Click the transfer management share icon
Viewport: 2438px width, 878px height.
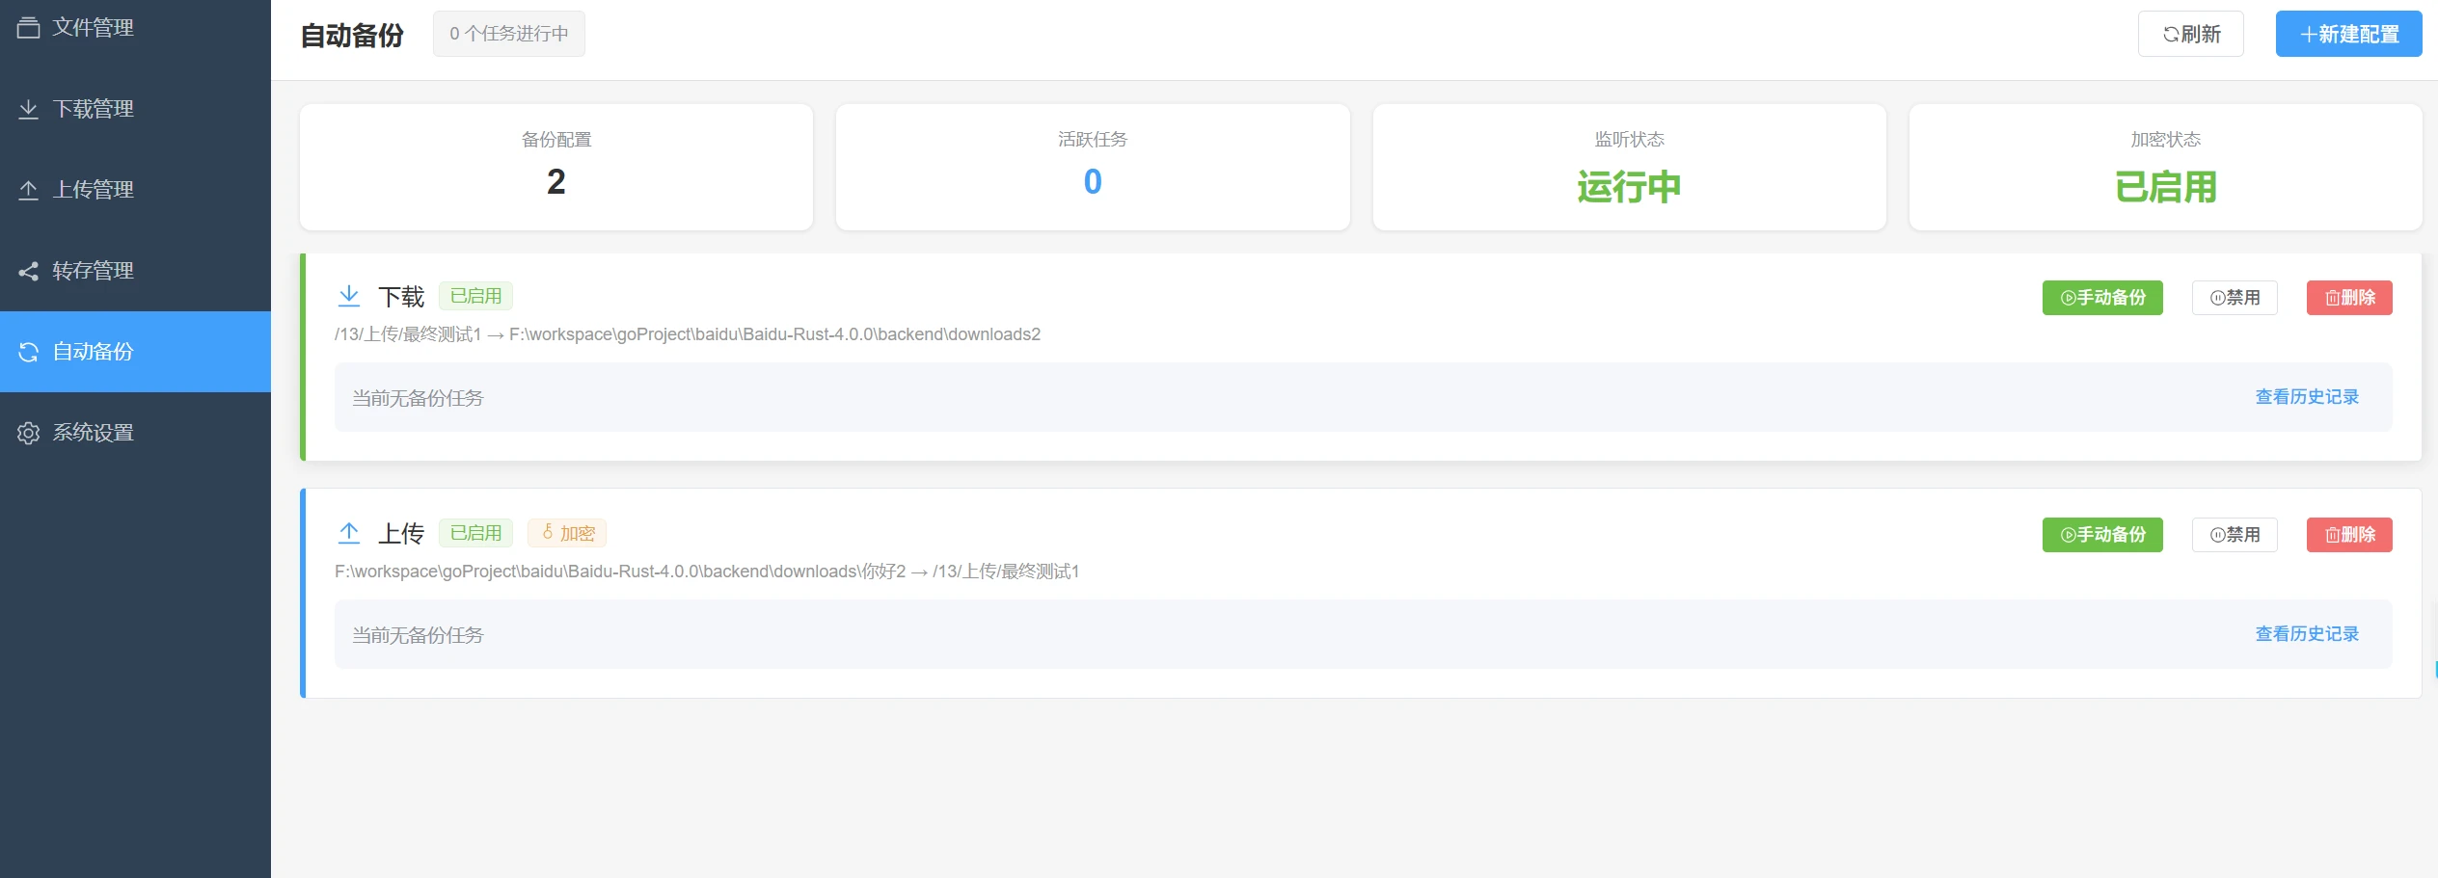pos(28,271)
